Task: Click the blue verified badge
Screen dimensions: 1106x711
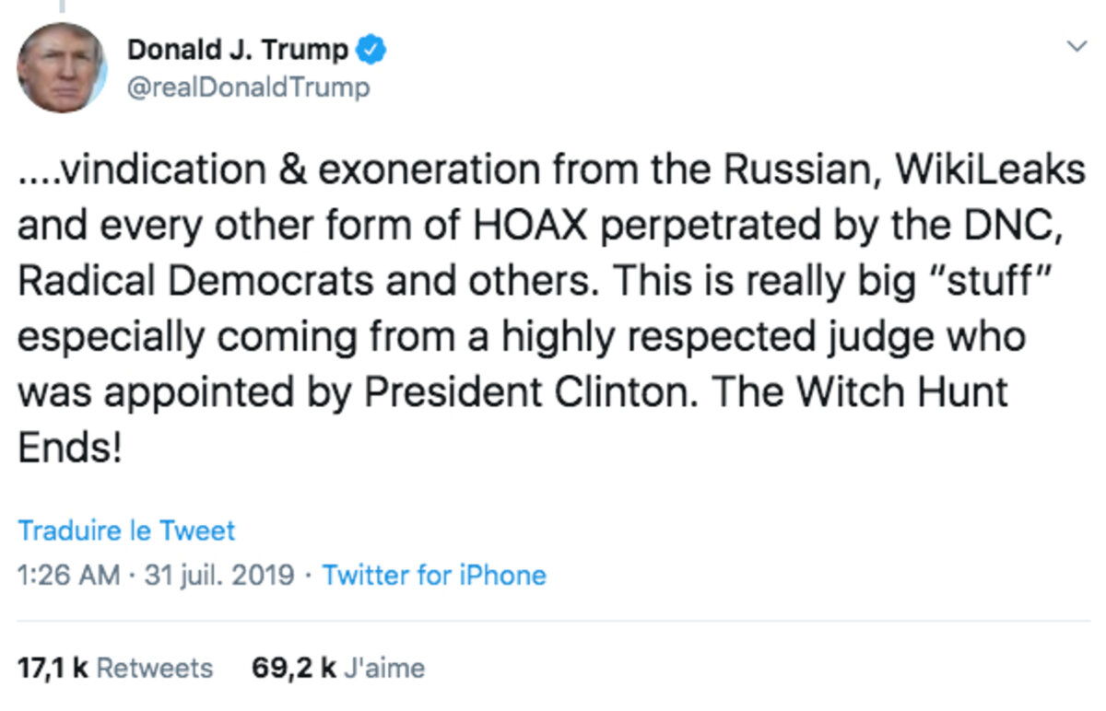Action: [372, 49]
